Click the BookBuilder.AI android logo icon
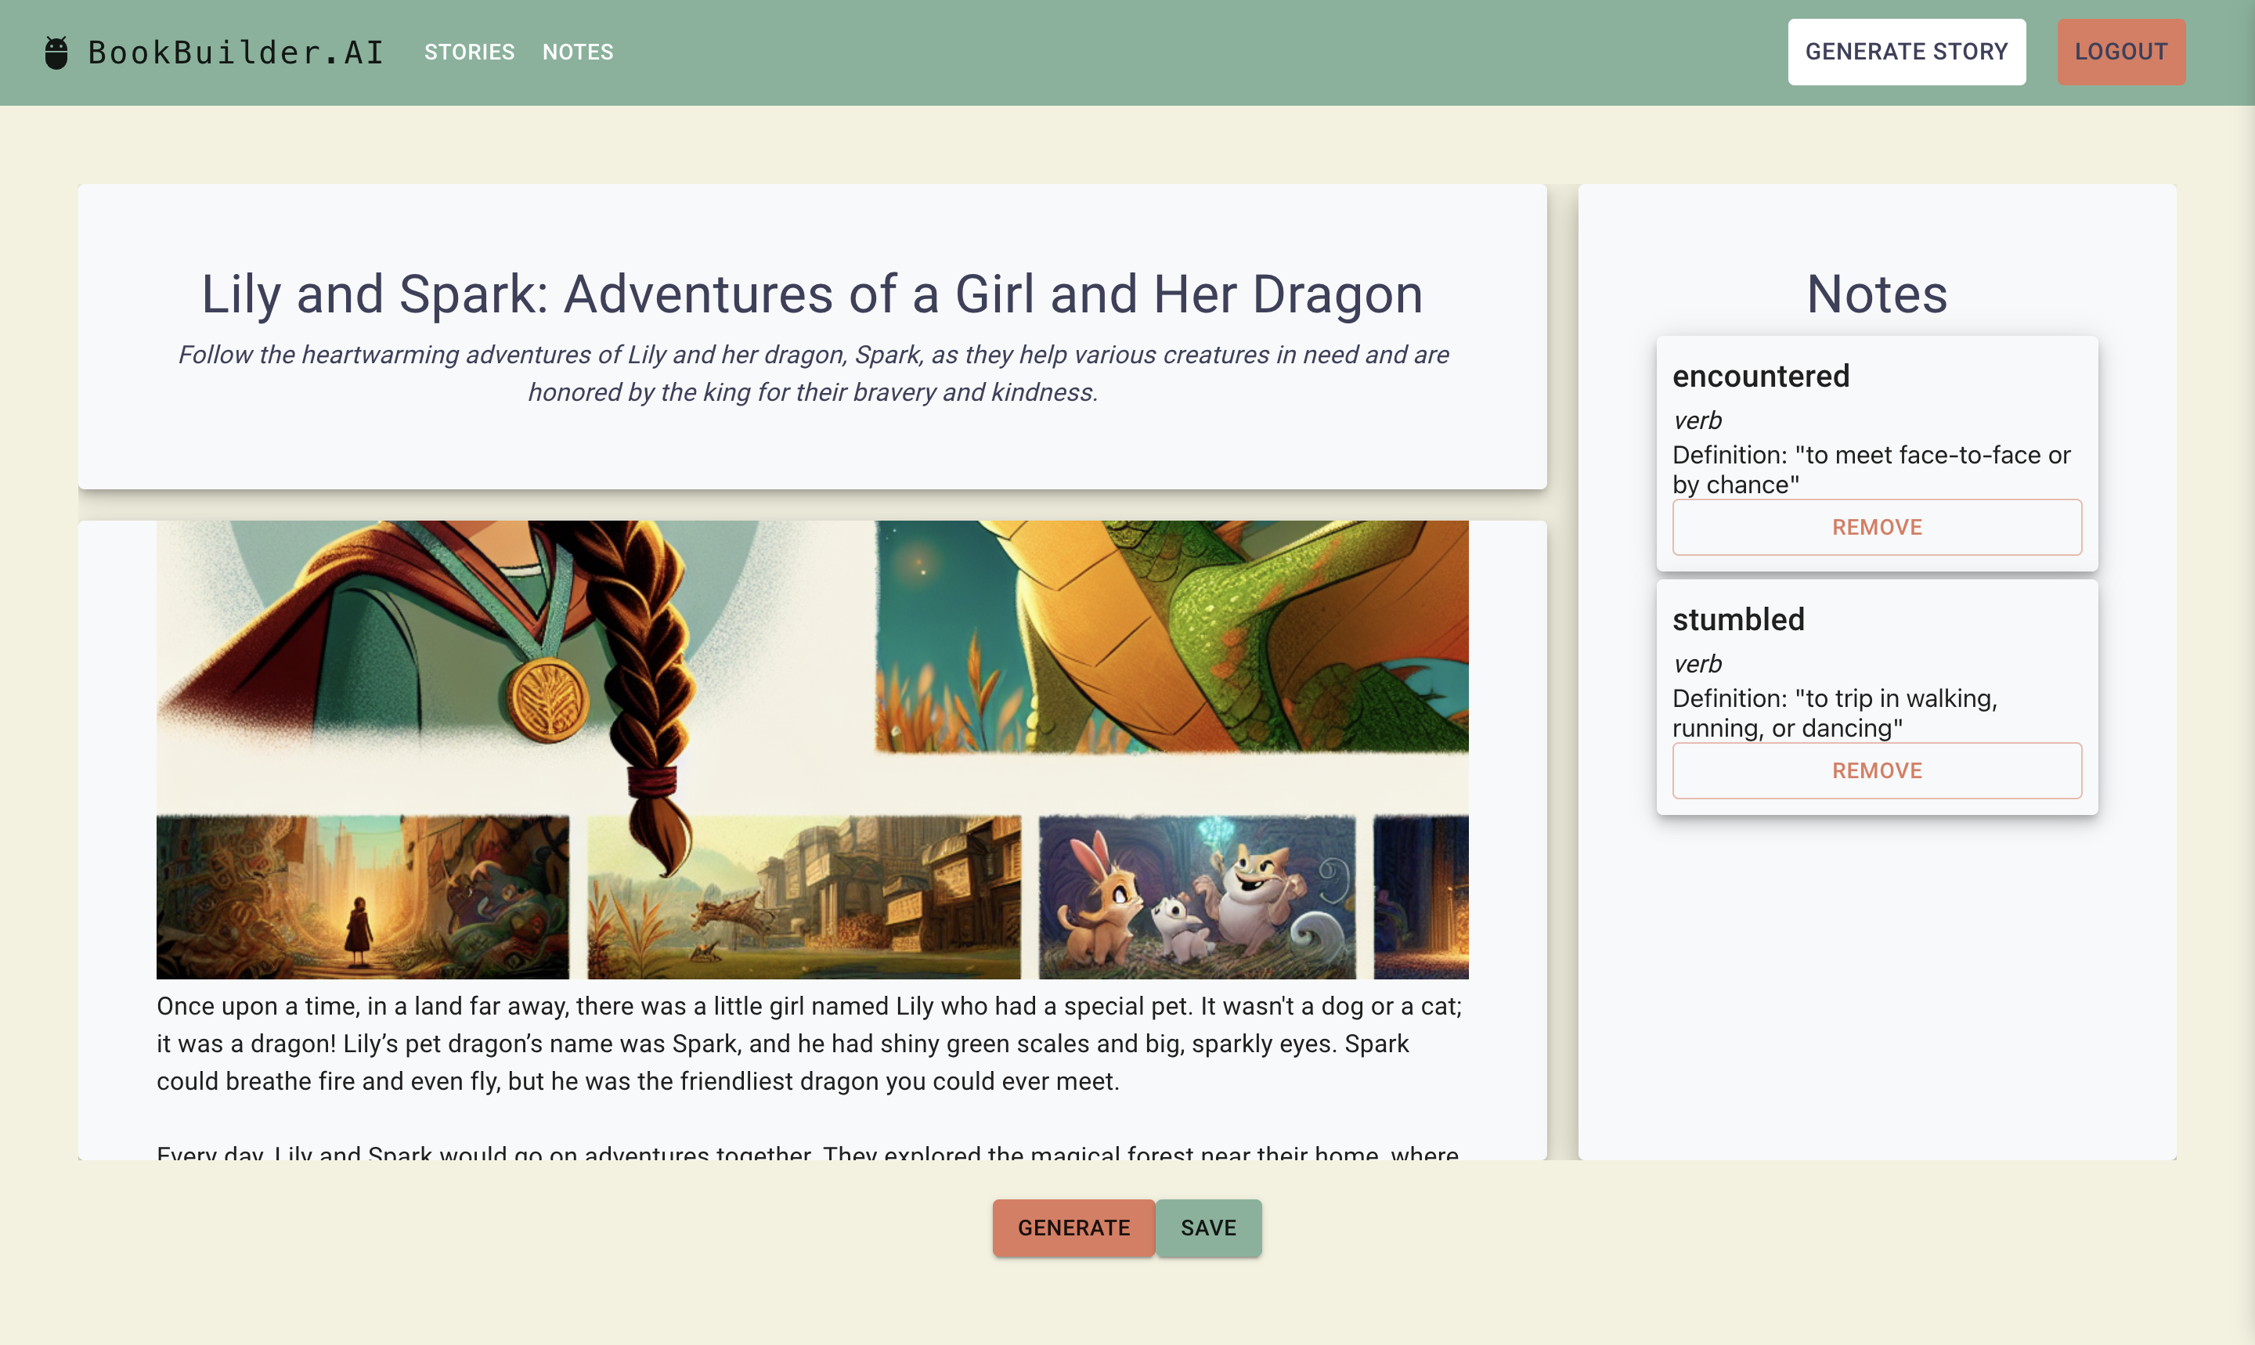 pyautogui.click(x=56, y=52)
